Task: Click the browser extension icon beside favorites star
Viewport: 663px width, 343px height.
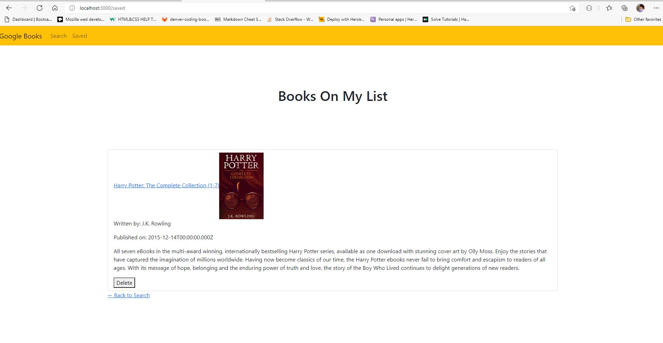Action: pos(589,8)
